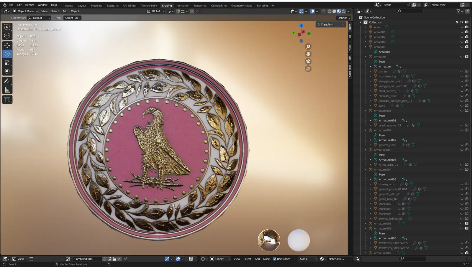
Task: Open the Object Mode dropdown
Action: tap(25, 11)
